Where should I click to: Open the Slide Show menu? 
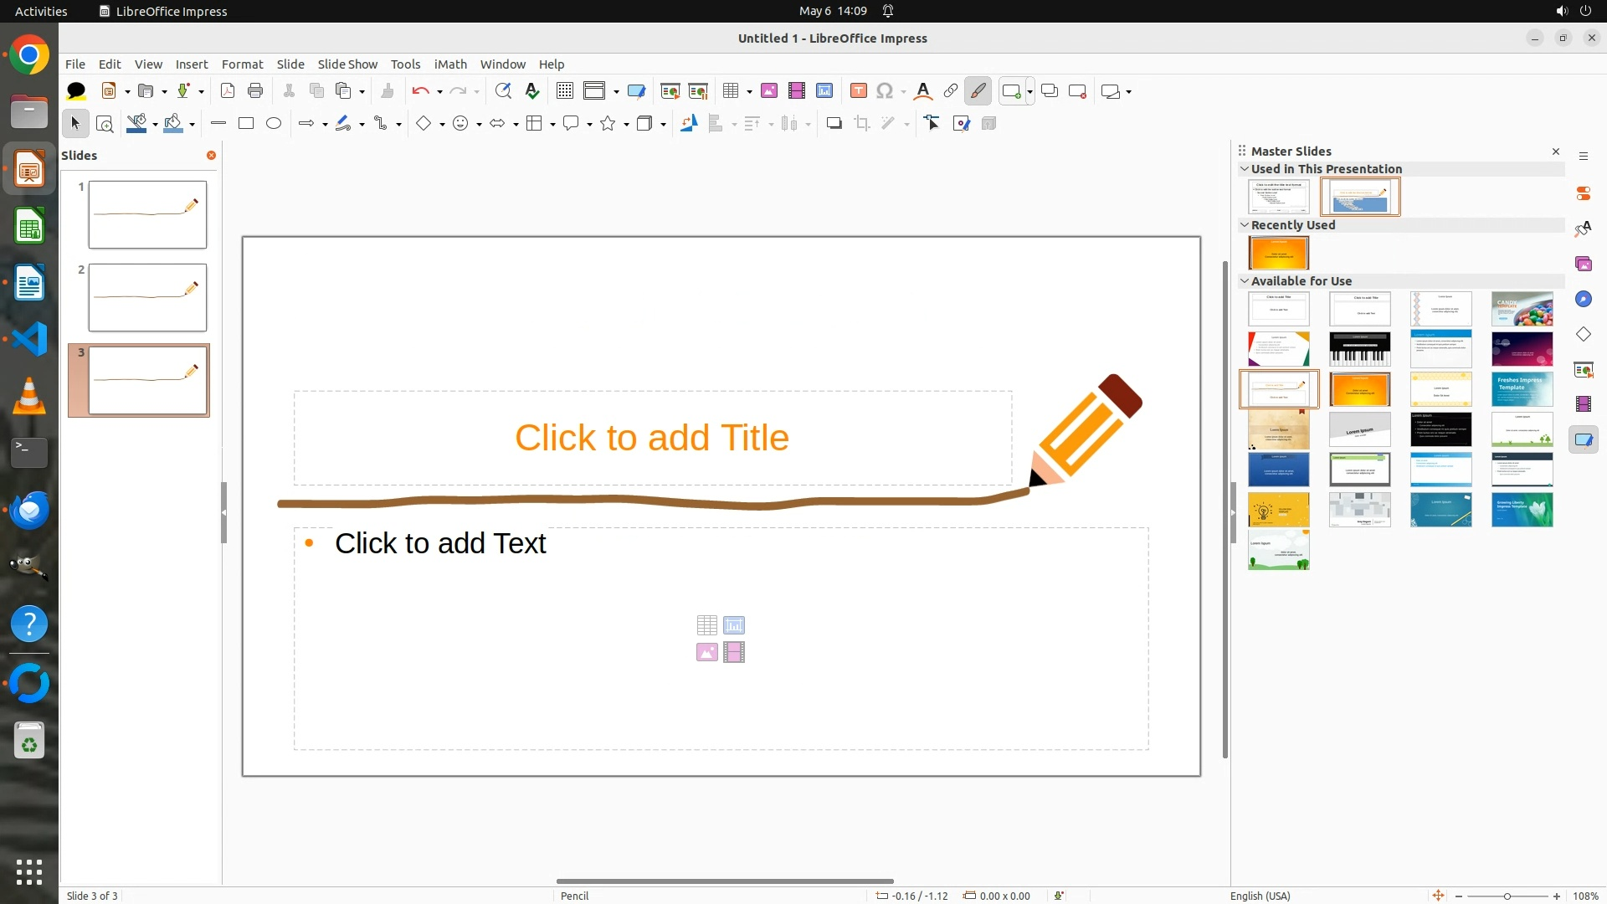[347, 64]
